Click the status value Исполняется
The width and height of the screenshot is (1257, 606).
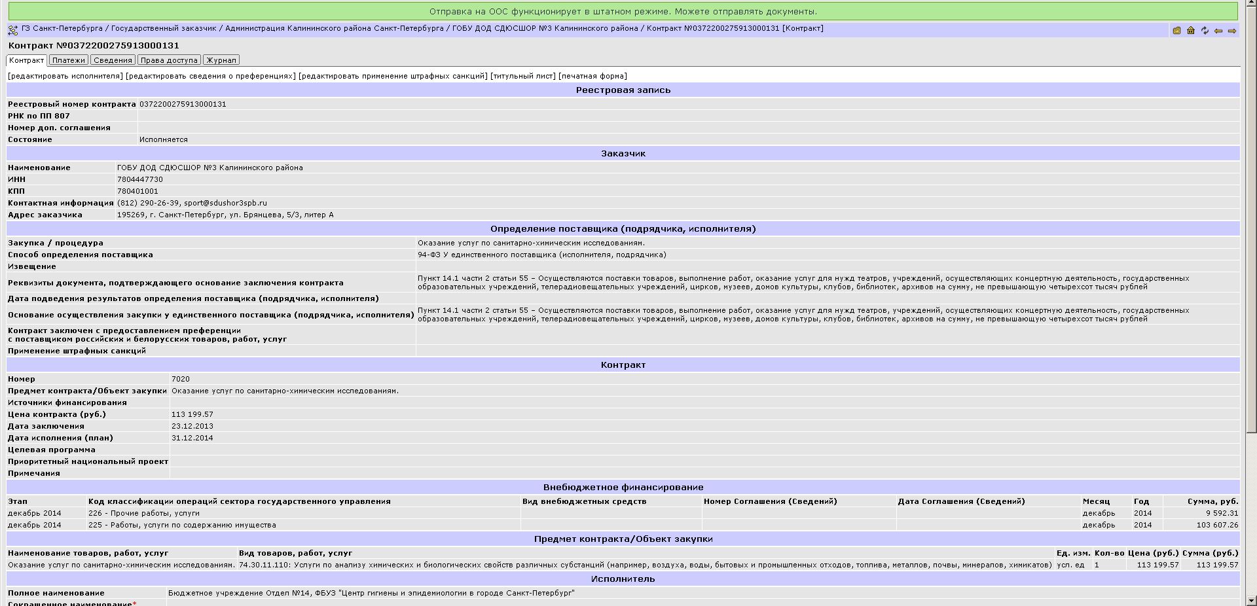tap(164, 139)
